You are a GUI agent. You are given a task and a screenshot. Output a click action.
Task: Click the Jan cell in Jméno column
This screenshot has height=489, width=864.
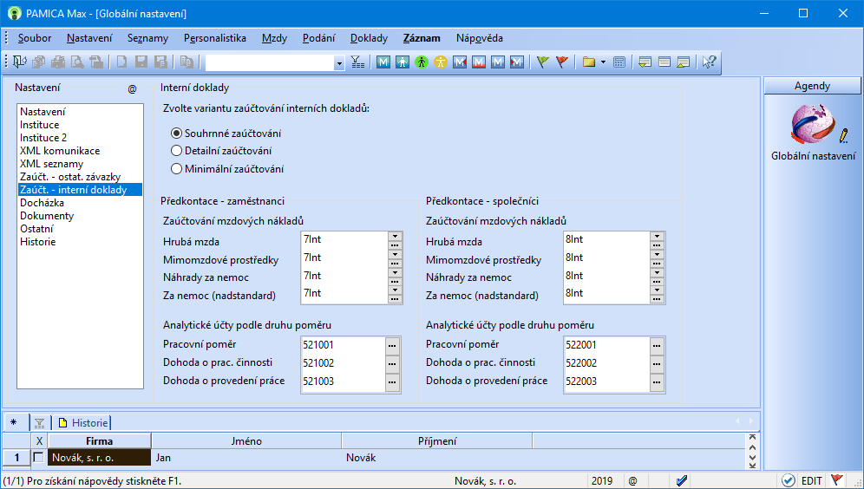point(246,458)
